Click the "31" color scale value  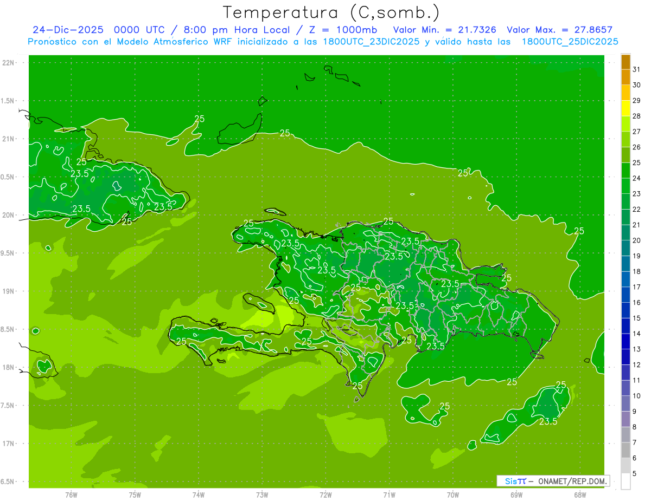click(637, 69)
